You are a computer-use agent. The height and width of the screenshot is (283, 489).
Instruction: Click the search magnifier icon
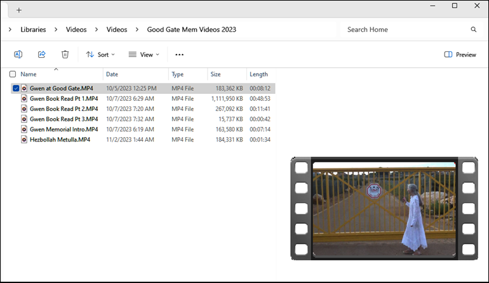point(473,30)
